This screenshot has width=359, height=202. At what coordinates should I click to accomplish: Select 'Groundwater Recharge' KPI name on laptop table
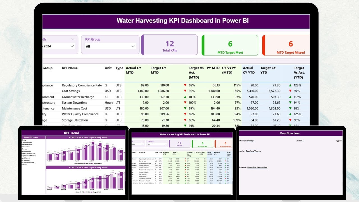tap(78, 97)
